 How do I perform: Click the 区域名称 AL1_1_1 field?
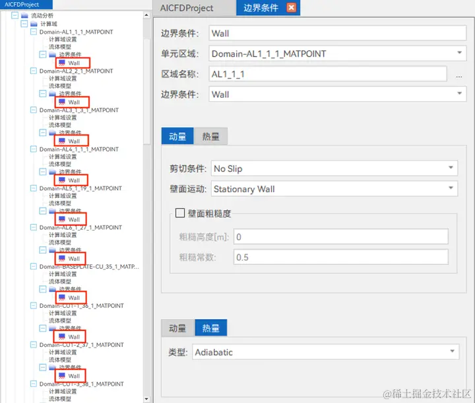click(327, 74)
